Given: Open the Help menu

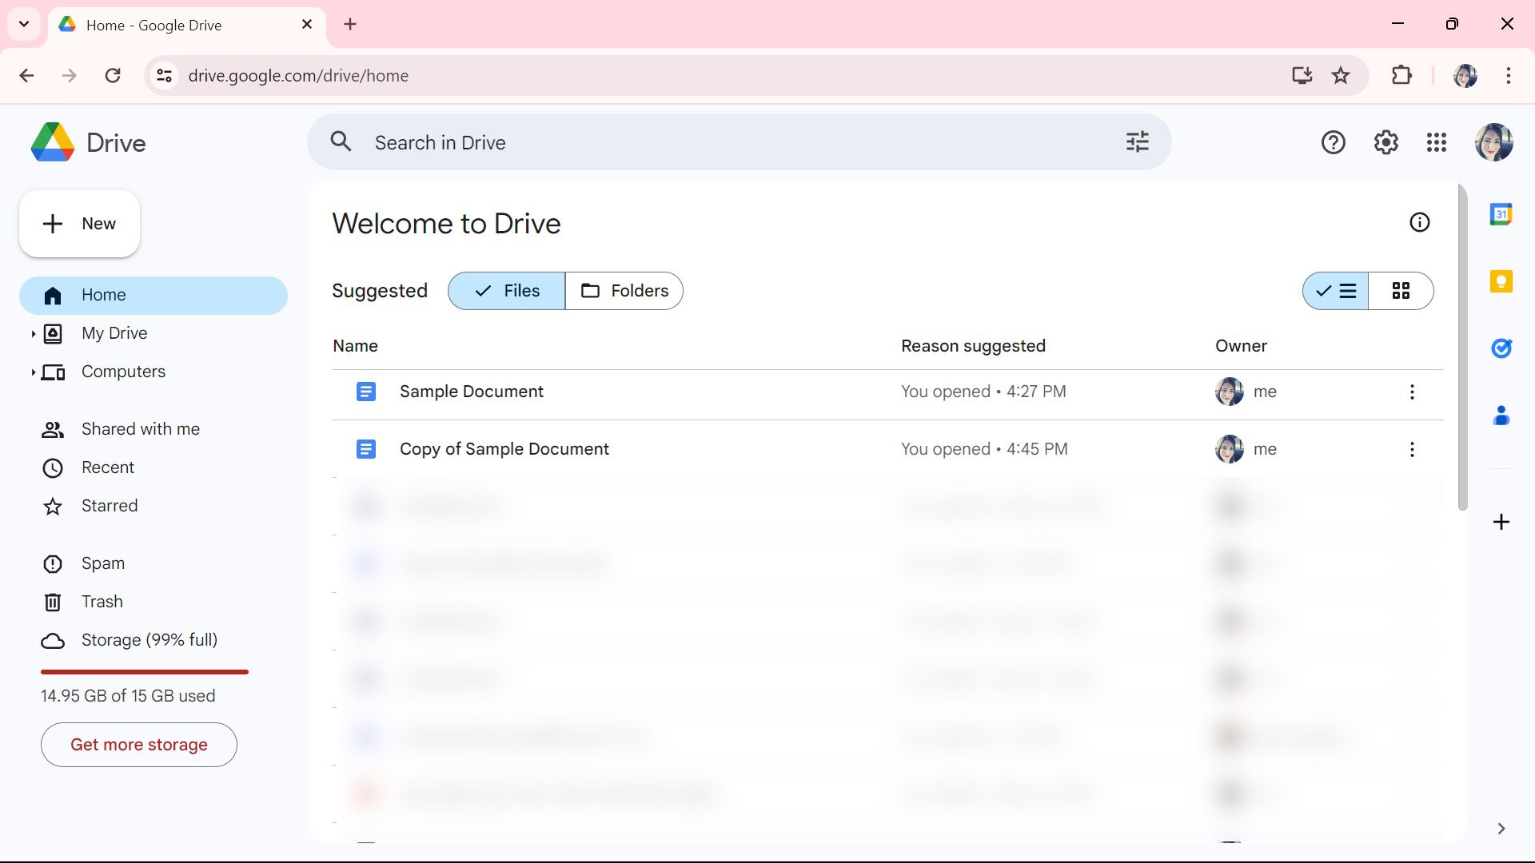Looking at the screenshot, I should pyautogui.click(x=1333, y=141).
